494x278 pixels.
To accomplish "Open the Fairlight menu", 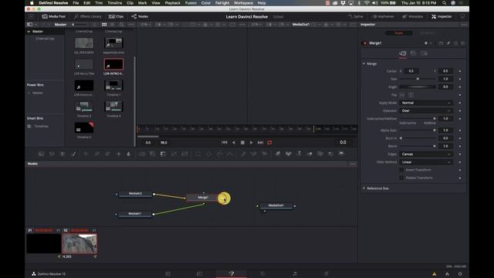I will click(x=222, y=3).
